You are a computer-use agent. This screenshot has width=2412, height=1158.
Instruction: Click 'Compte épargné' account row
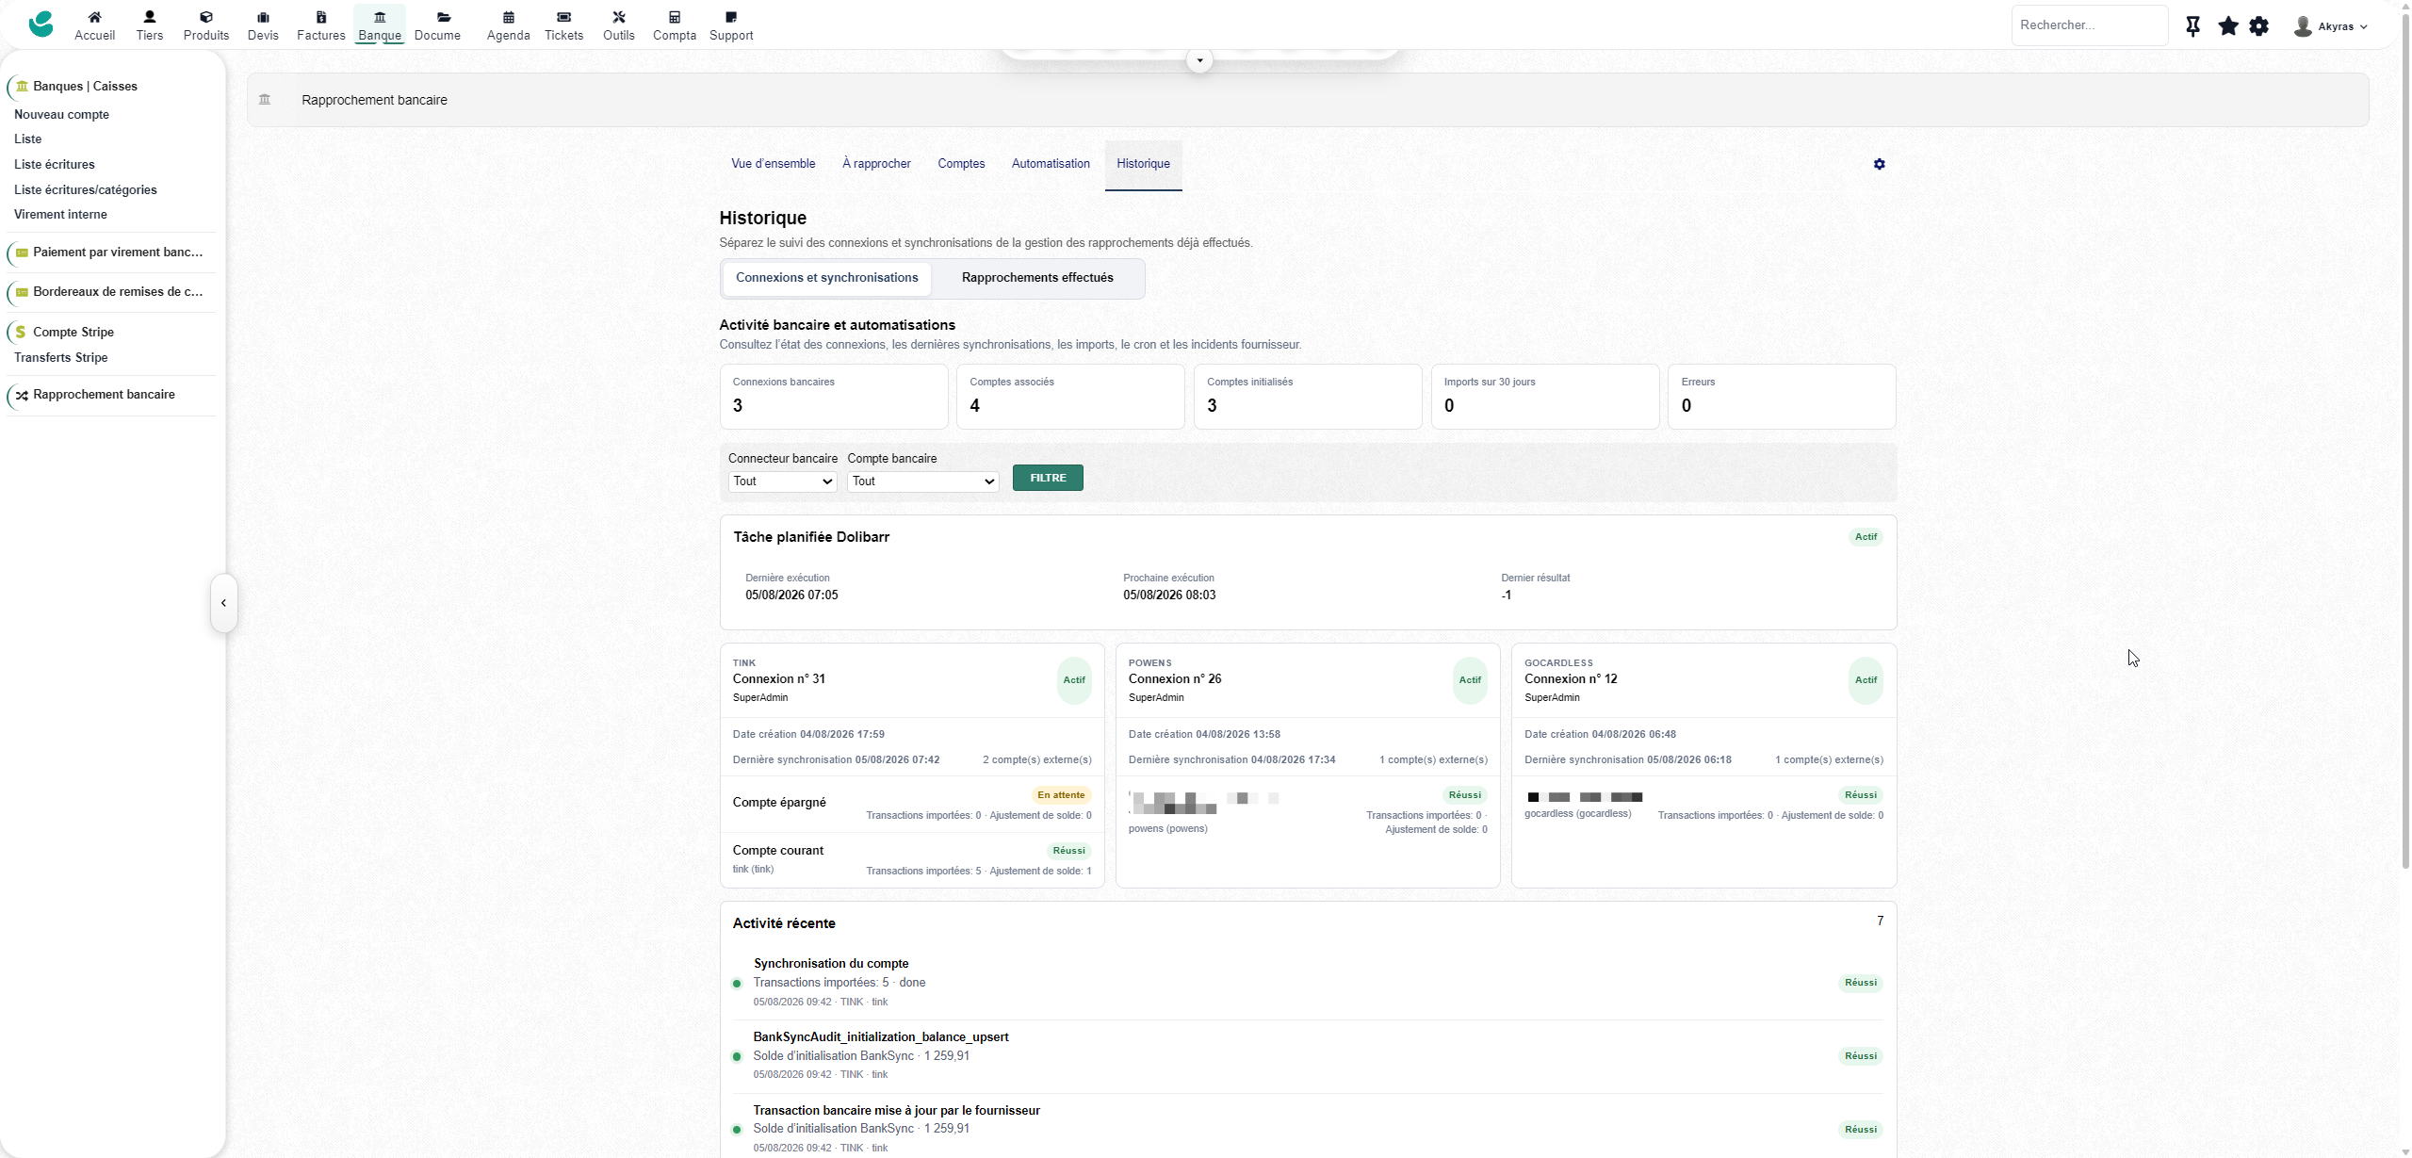[912, 804]
